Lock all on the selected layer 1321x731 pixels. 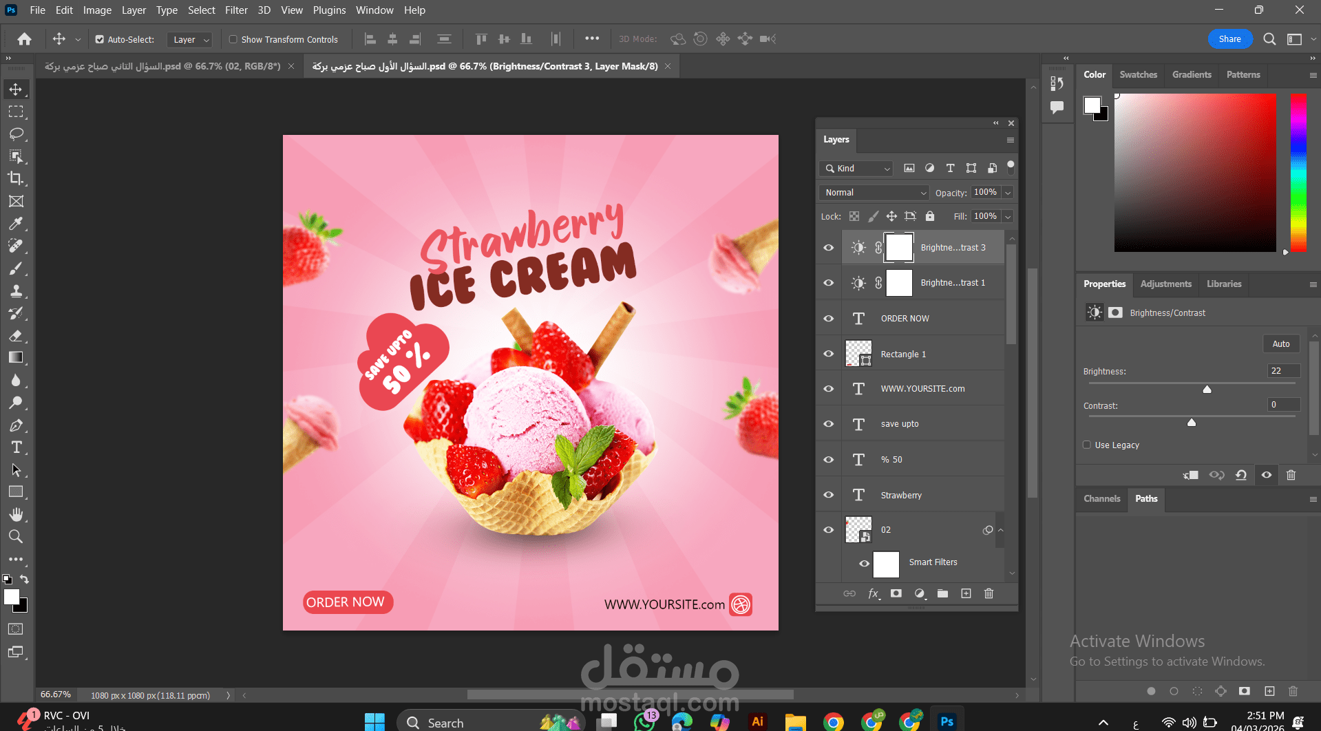tap(930, 216)
